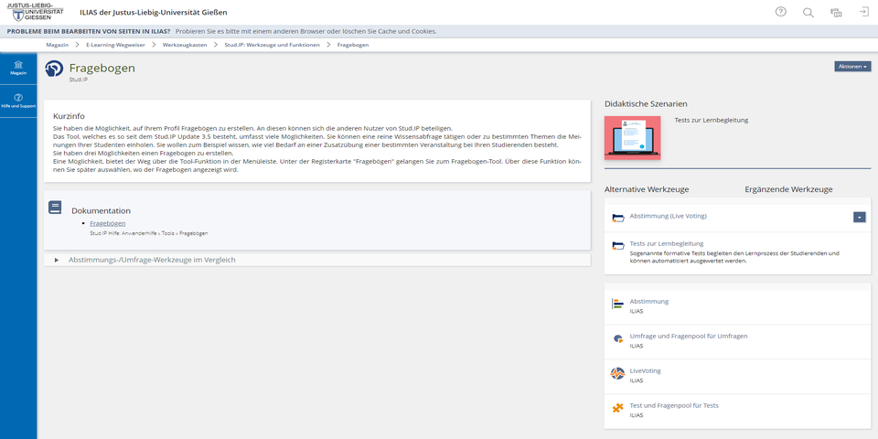This screenshot has width=878, height=439.
Task: Open the help question-mark icon in header
Action: coord(780,12)
